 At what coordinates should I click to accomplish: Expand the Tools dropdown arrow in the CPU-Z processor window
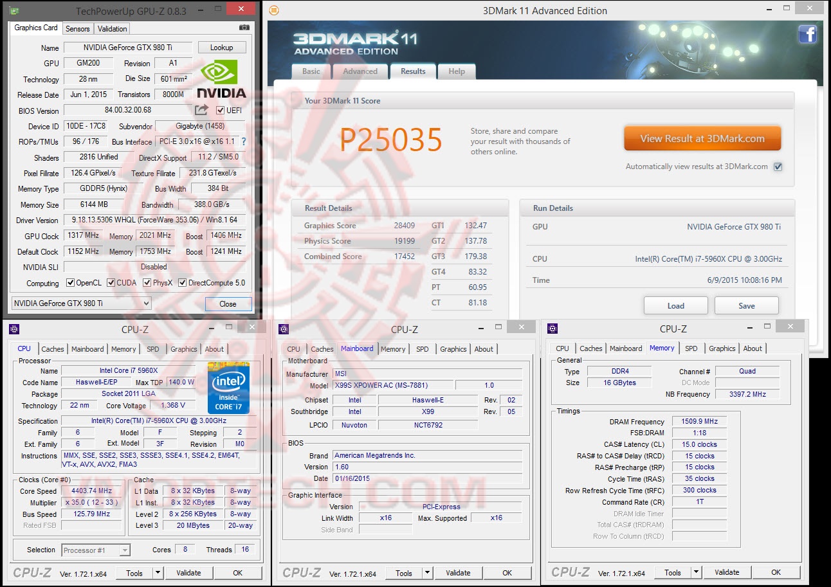click(158, 573)
